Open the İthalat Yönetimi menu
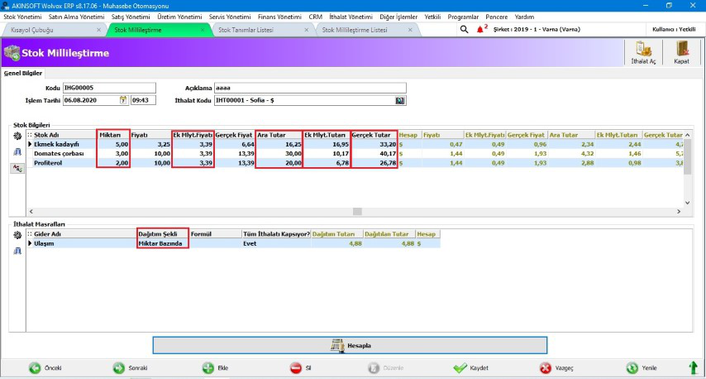 coord(351,17)
